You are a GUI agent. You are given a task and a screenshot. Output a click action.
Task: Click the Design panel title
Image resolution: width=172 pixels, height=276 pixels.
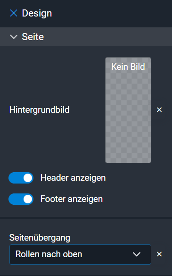point(37,13)
